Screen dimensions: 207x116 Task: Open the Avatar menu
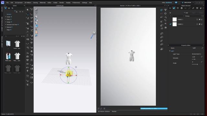[55, 3]
